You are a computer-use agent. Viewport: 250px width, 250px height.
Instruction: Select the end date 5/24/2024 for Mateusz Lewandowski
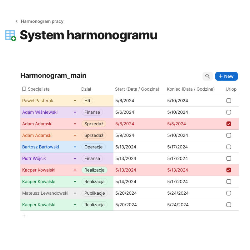tap(178, 193)
